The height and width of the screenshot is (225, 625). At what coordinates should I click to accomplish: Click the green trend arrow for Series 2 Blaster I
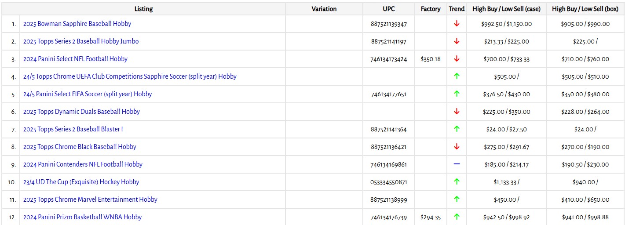coord(457,129)
